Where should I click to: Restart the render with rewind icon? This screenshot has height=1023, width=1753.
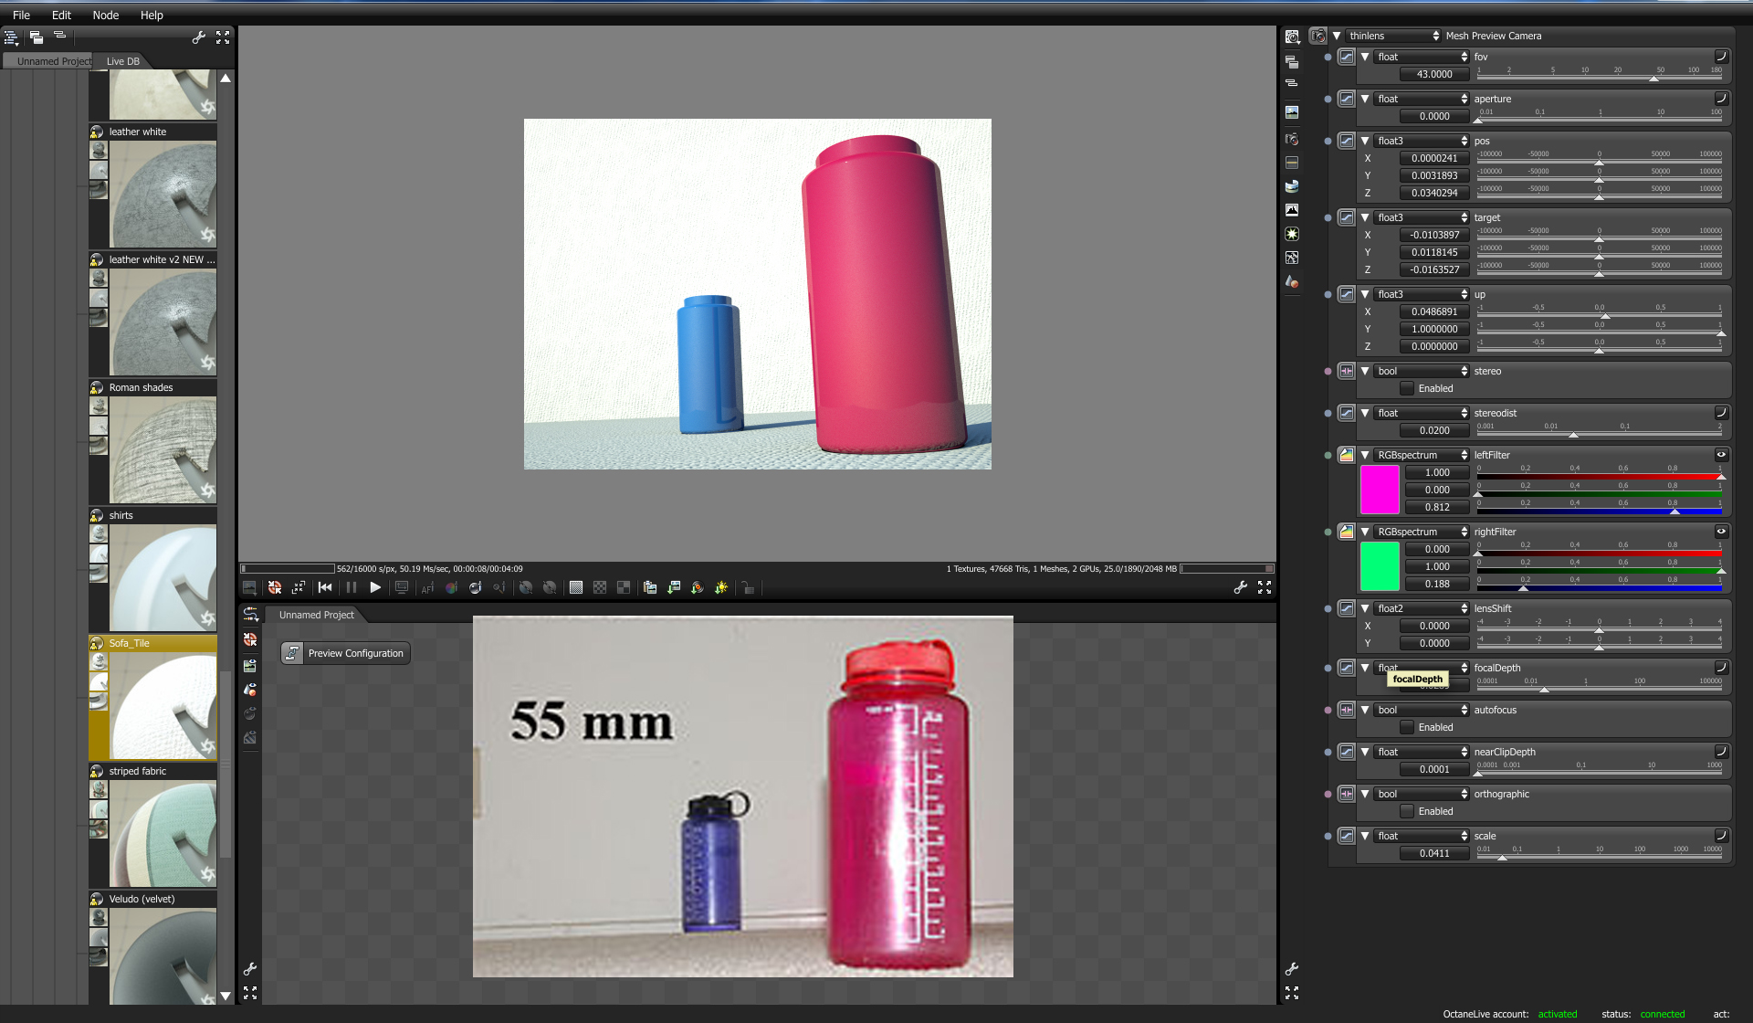[325, 588]
